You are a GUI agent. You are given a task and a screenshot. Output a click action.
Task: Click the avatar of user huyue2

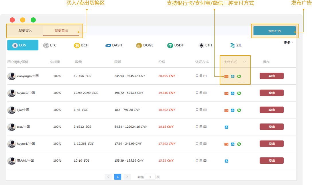(x=11, y=93)
